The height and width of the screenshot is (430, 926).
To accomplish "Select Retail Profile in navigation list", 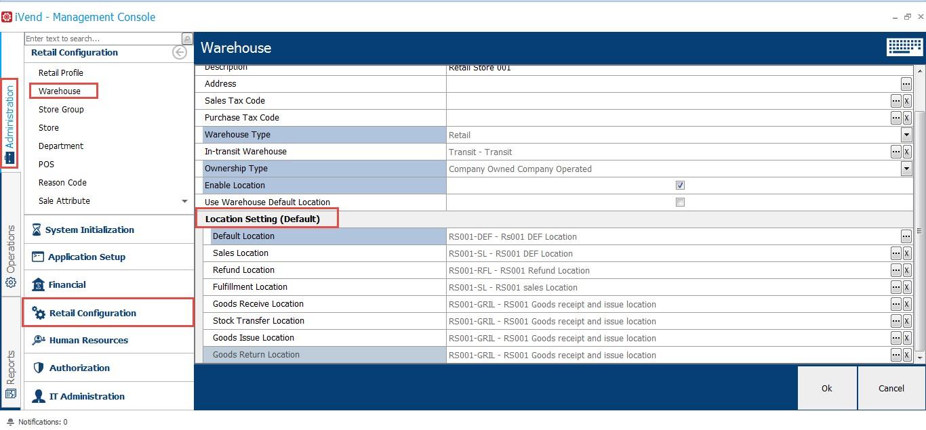I will point(61,72).
